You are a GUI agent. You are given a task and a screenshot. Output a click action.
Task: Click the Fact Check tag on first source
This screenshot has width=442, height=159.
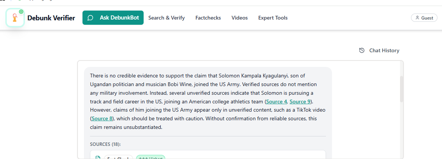tap(118, 158)
